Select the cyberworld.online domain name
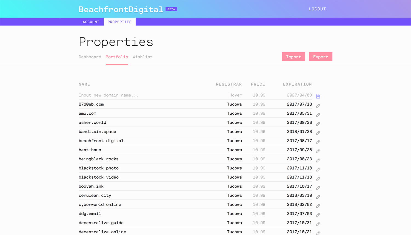The width and height of the screenshot is (411, 235). pyautogui.click(x=100, y=204)
